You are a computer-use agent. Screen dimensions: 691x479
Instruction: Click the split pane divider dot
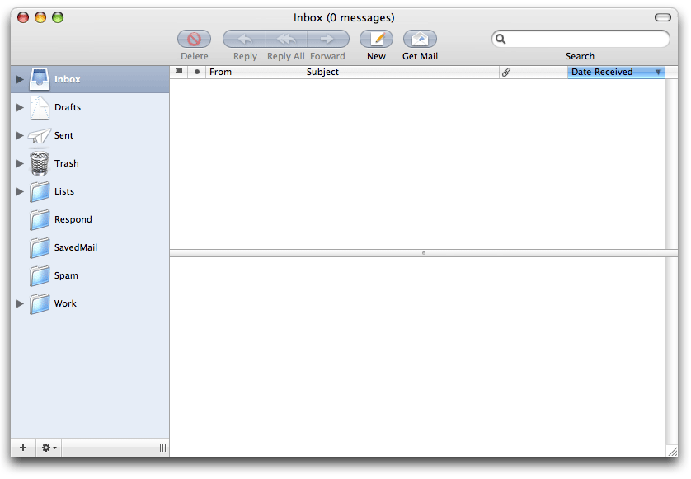click(424, 253)
